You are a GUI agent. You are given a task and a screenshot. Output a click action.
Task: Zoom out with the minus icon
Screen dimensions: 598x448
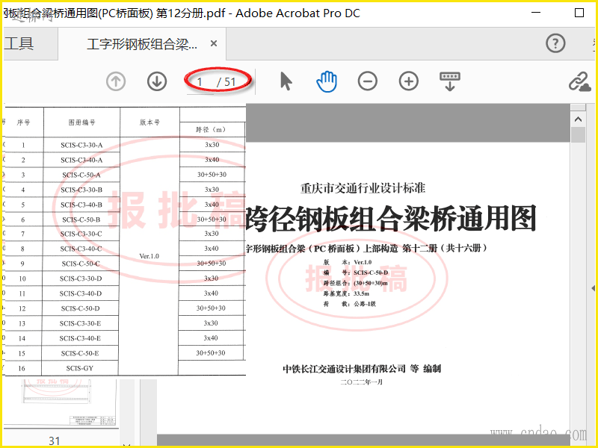click(x=368, y=81)
